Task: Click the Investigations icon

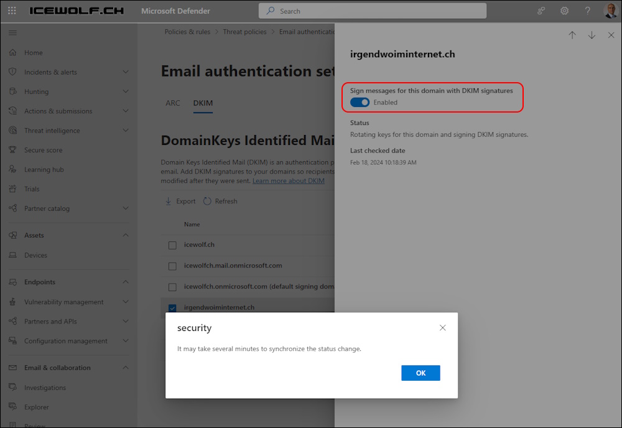Action: click(x=12, y=387)
